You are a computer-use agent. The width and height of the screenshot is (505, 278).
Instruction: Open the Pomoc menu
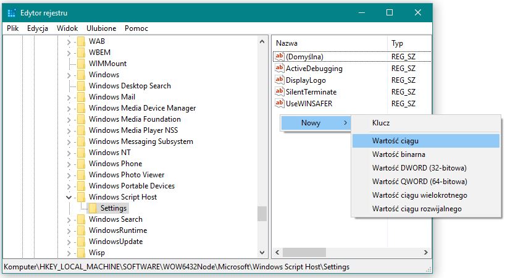136,28
